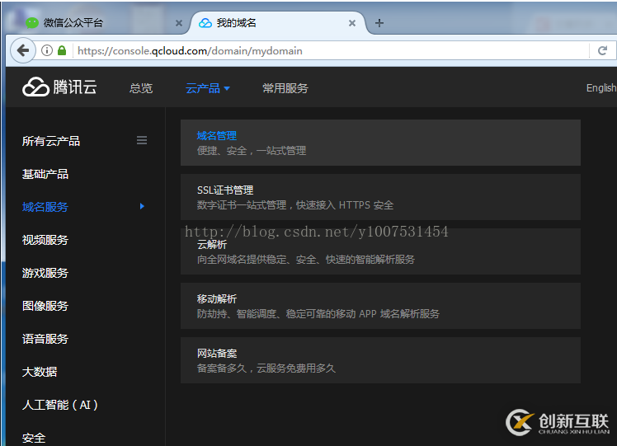
Task: Open the 云解析 entry
Action: tap(380, 251)
